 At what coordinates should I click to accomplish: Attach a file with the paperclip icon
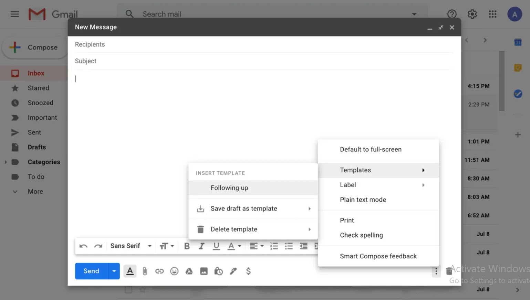(145, 271)
